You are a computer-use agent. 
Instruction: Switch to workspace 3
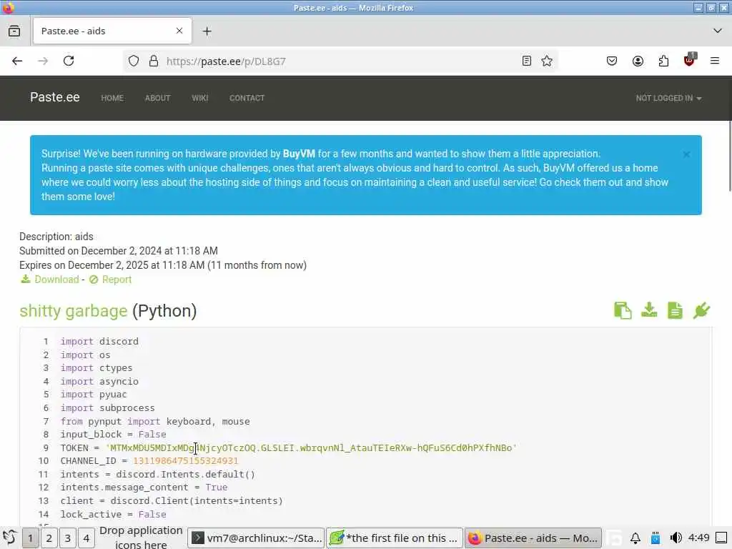pyautogui.click(x=68, y=538)
